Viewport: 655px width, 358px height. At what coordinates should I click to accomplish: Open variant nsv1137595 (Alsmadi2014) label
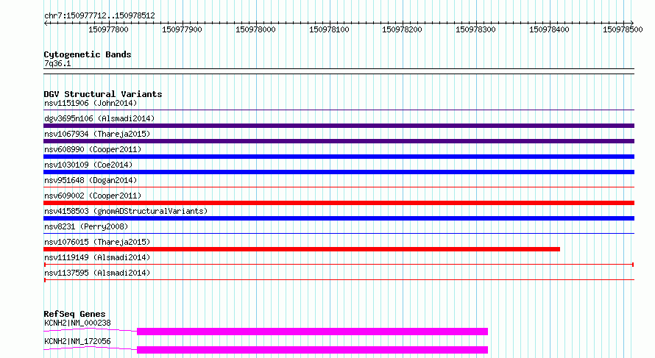[97, 273]
